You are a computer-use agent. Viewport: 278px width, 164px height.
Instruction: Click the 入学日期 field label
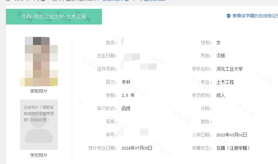201,135
